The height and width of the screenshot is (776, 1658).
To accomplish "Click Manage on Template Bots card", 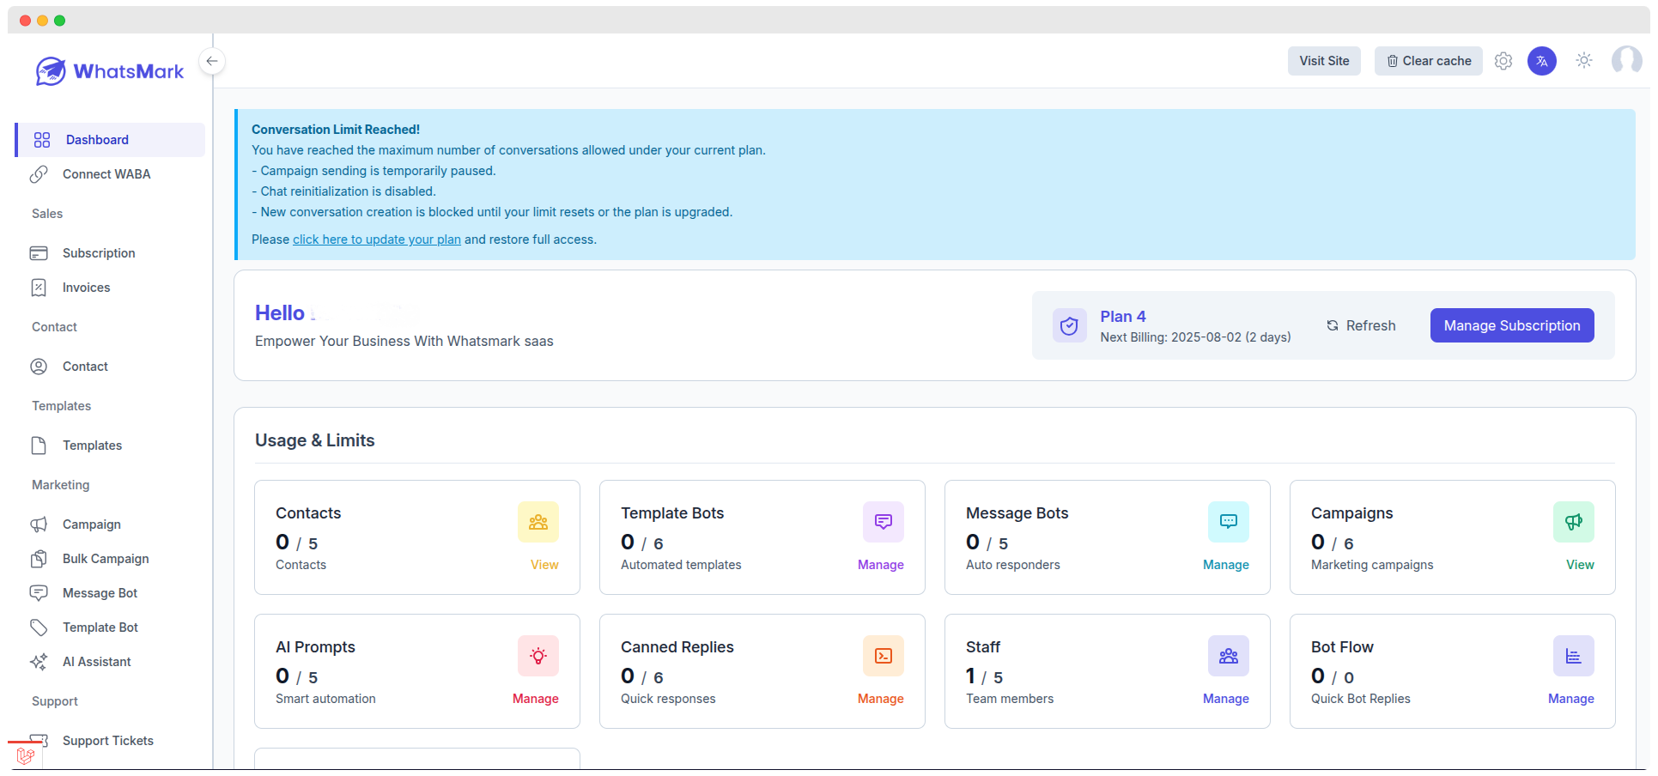I will 881,565.
